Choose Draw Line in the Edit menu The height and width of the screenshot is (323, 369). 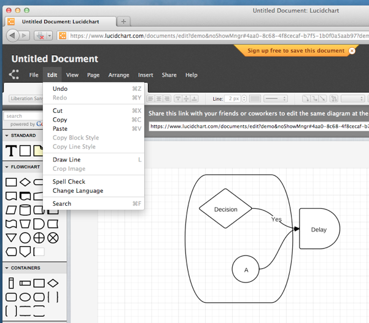coord(94,160)
